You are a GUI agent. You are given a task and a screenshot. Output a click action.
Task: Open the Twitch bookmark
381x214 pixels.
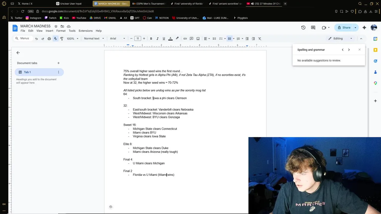click(x=50, y=18)
